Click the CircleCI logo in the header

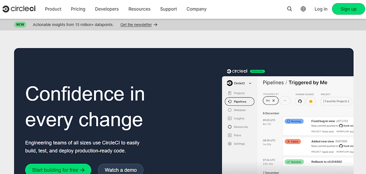(19, 9)
